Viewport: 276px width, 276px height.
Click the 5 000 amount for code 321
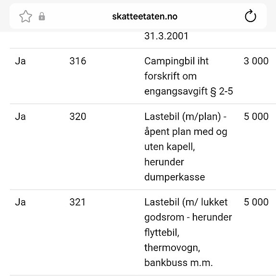click(256, 202)
